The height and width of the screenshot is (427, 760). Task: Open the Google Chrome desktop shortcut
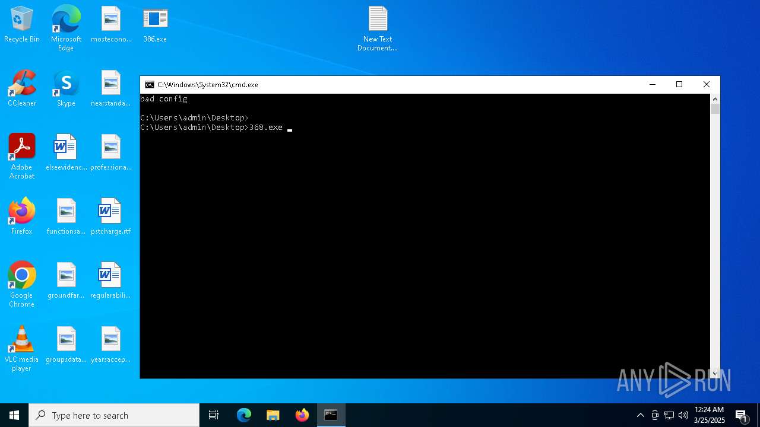(22, 285)
